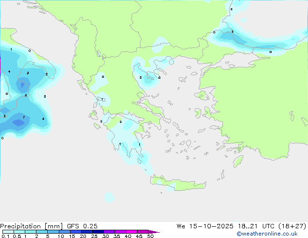The width and height of the screenshot is (308, 238).
Task: Click the '(18+27)' forecast offset text
Action: click(292, 226)
